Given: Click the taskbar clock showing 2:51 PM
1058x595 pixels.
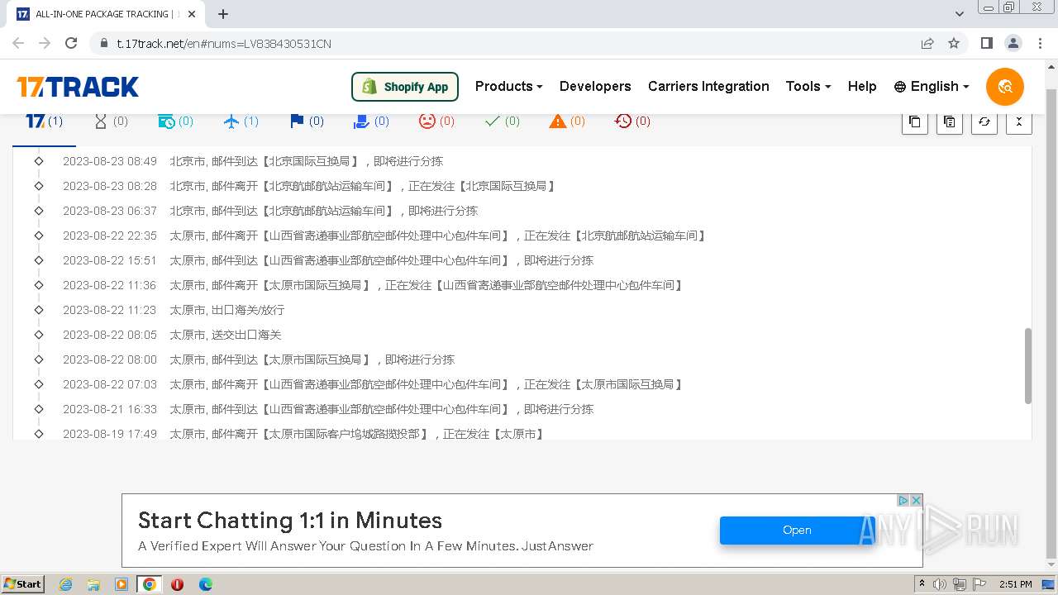Looking at the screenshot, I should pyautogui.click(x=1016, y=584).
